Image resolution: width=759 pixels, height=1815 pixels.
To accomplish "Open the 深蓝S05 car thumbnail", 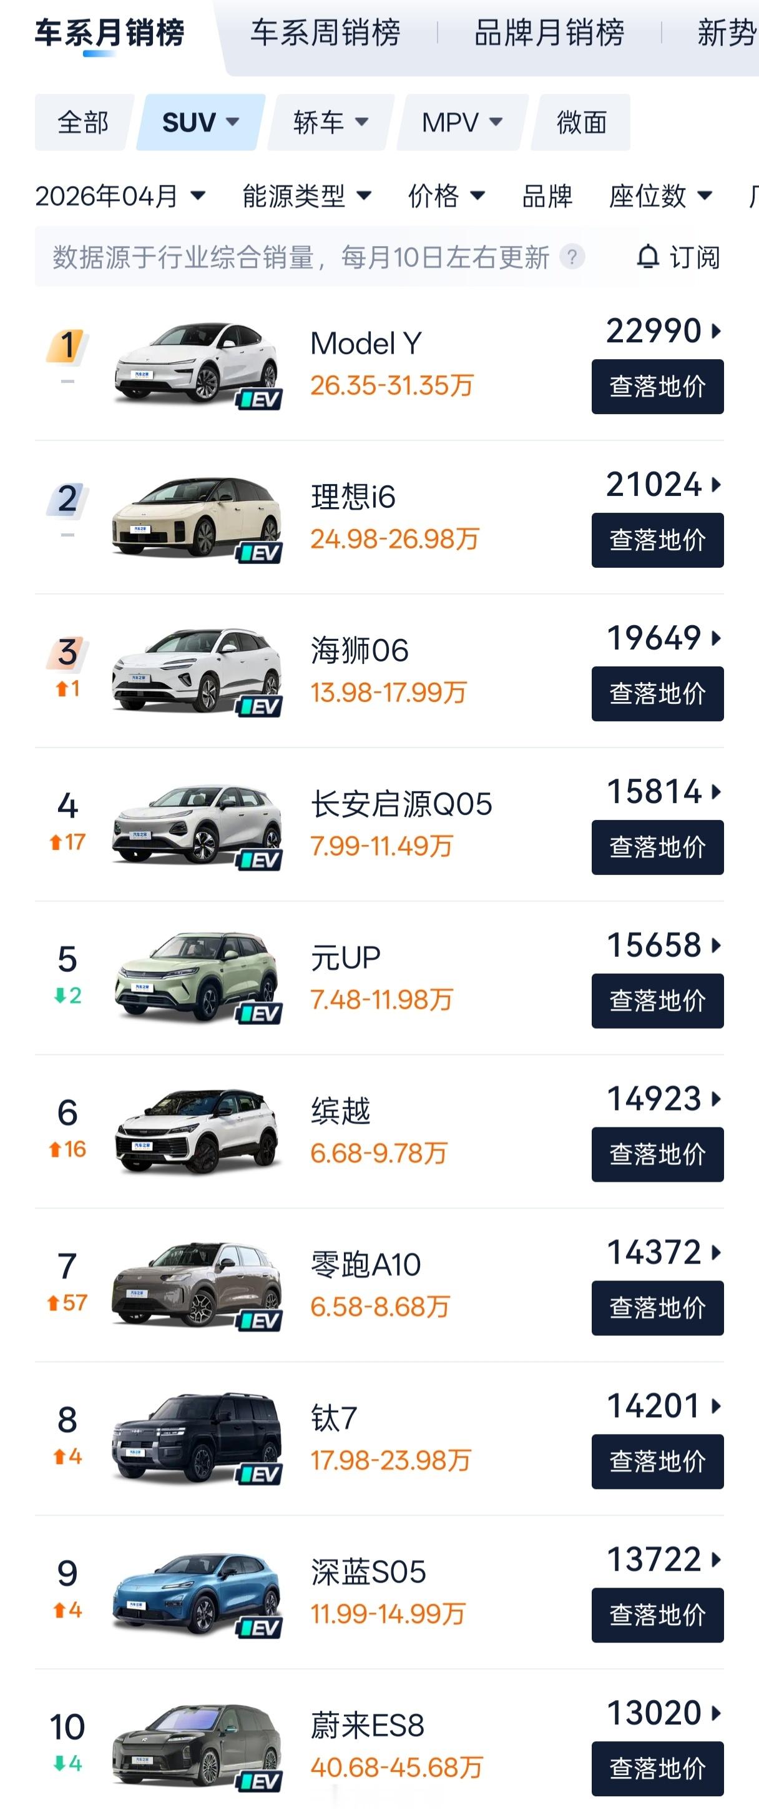I will [x=197, y=1594].
